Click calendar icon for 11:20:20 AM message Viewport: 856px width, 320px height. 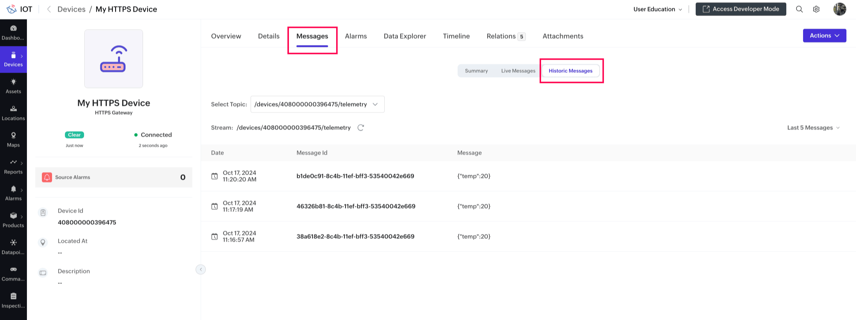pyautogui.click(x=215, y=176)
